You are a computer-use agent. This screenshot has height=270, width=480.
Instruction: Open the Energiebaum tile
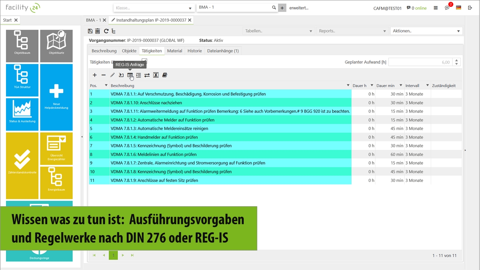tap(56, 183)
